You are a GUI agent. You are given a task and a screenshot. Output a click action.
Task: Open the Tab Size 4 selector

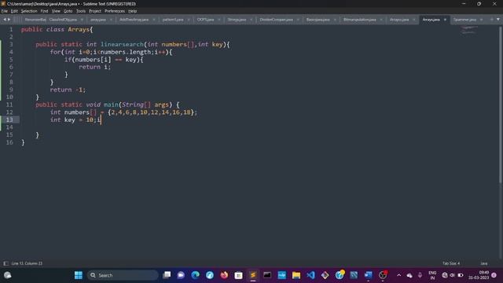click(x=451, y=263)
